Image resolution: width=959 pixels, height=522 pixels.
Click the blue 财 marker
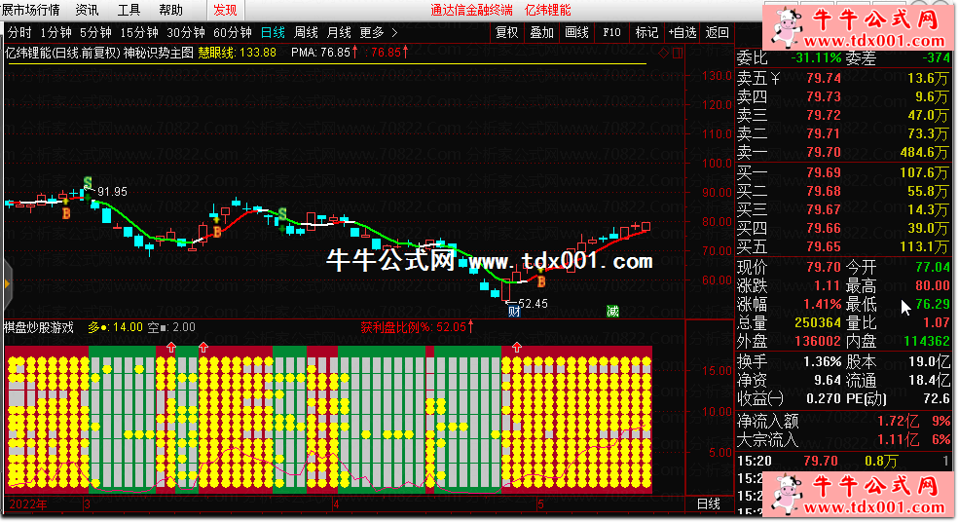(514, 311)
